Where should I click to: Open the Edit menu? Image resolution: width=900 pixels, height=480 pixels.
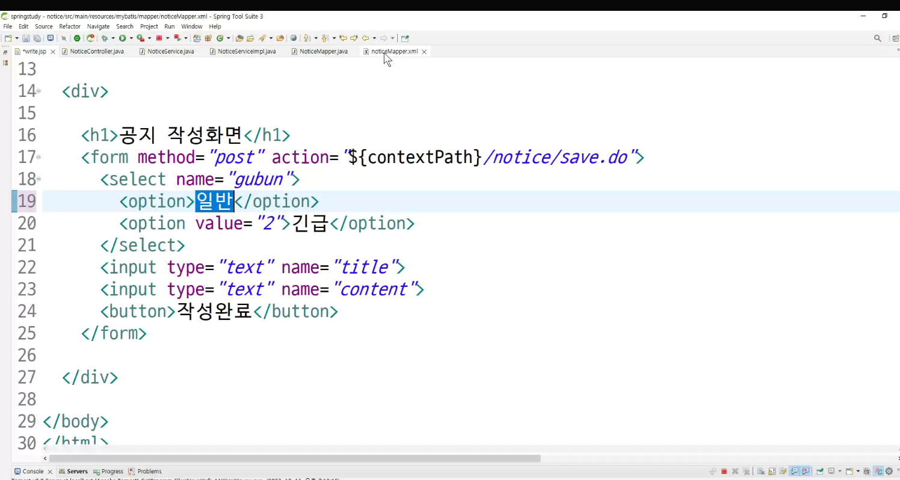click(x=23, y=26)
